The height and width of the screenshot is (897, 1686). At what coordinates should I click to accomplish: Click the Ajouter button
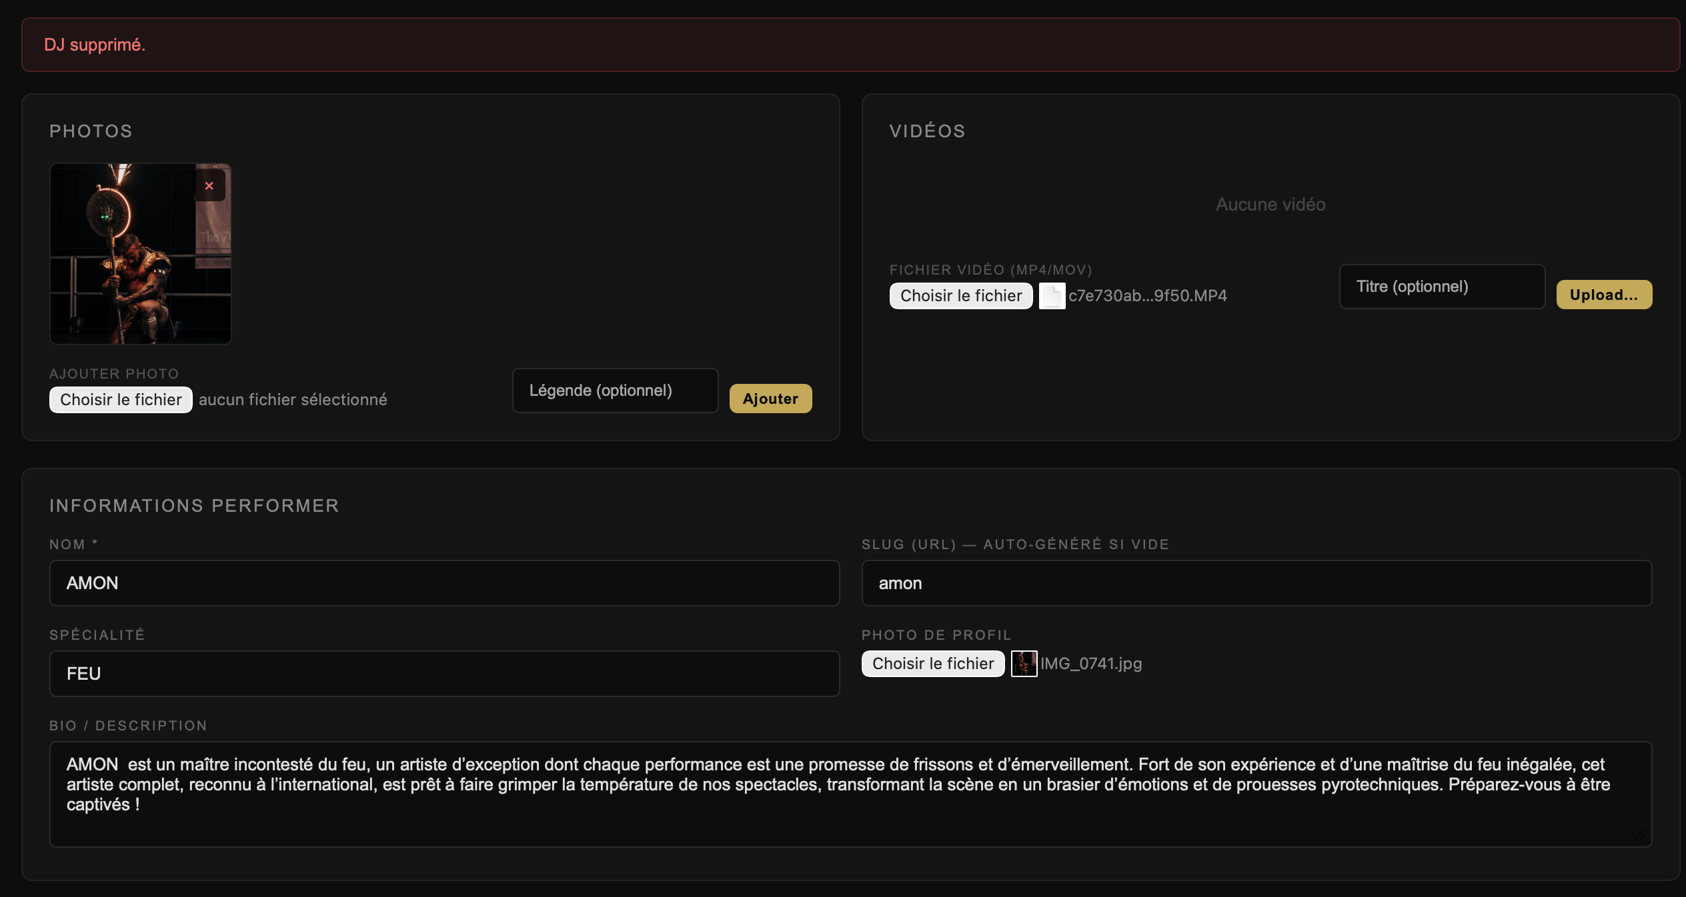770,399
